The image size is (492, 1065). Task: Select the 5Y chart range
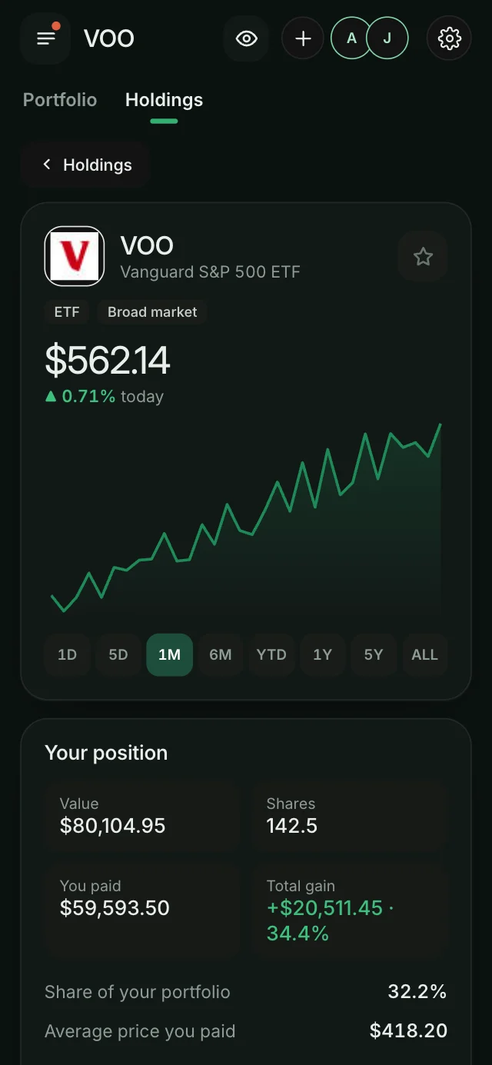pos(374,654)
